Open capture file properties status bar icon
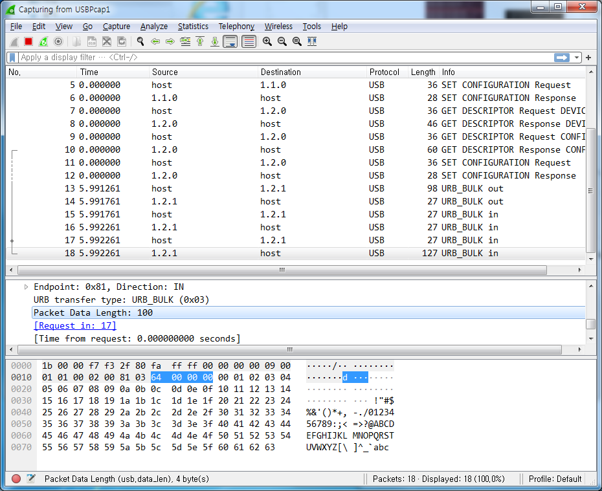 [x=31, y=479]
